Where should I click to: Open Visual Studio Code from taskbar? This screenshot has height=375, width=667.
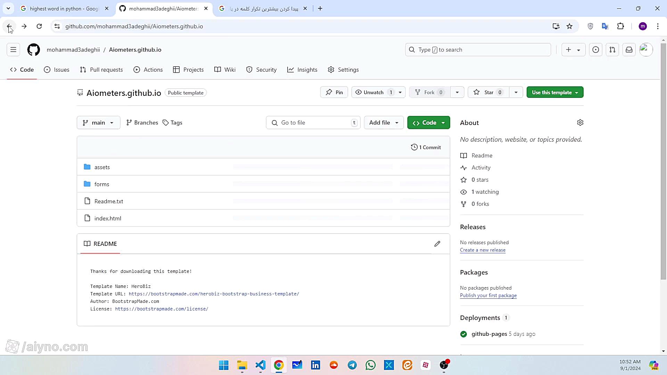pyautogui.click(x=260, y=365)
